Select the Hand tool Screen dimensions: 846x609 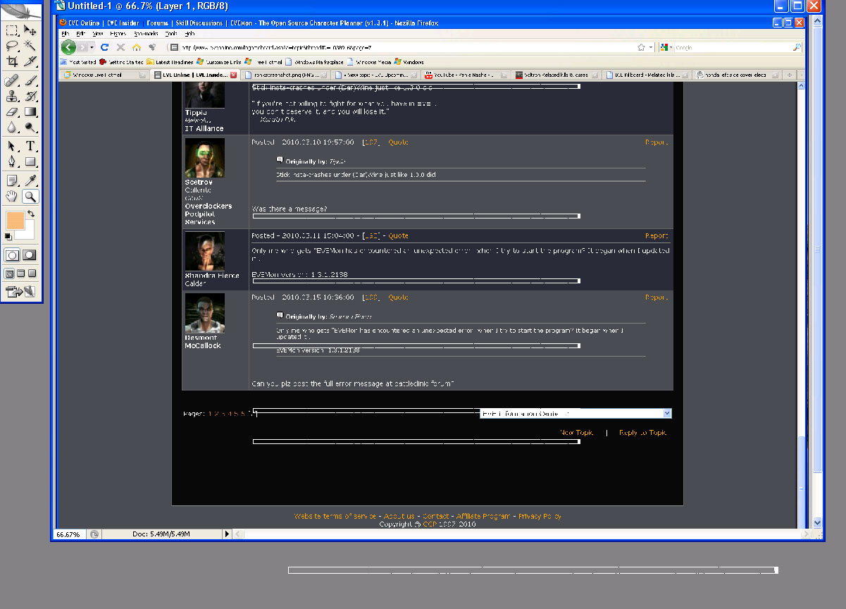coord(12,196)
